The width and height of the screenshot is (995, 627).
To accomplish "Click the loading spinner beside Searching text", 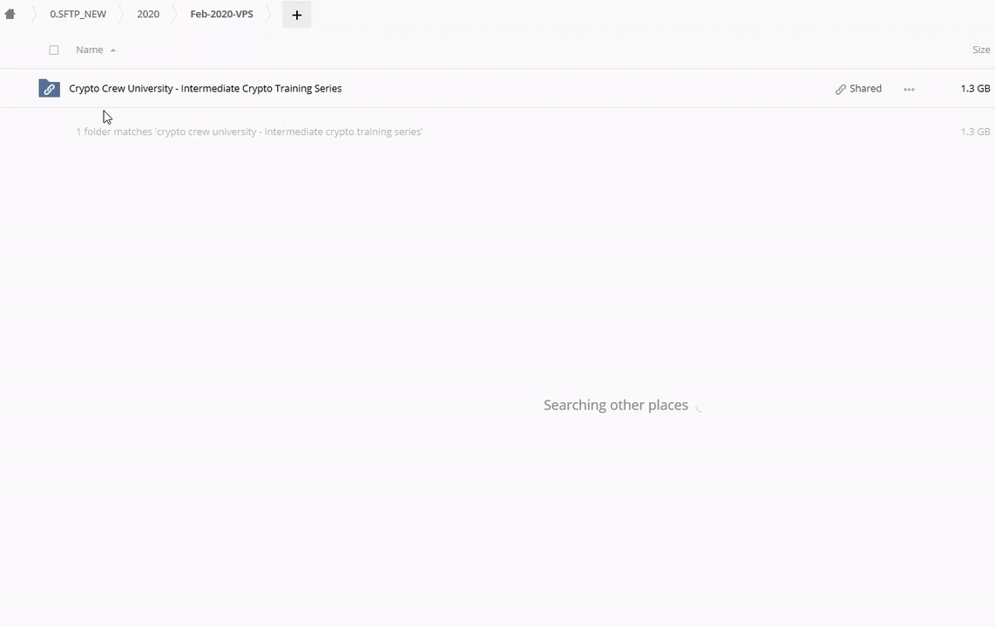I will 699,406.
